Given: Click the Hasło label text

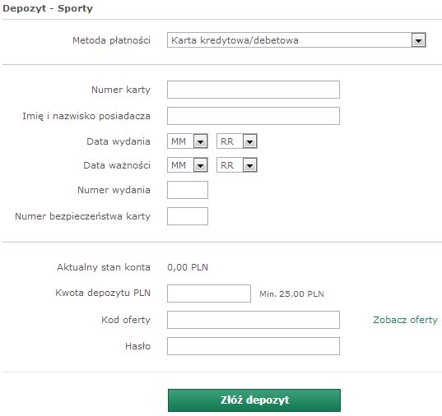Looking at the screenshot, I should click(x=137, y=346).
